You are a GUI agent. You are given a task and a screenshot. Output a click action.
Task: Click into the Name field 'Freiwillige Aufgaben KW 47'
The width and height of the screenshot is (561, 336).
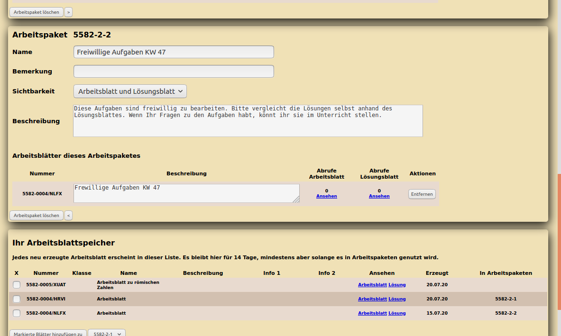174,52
